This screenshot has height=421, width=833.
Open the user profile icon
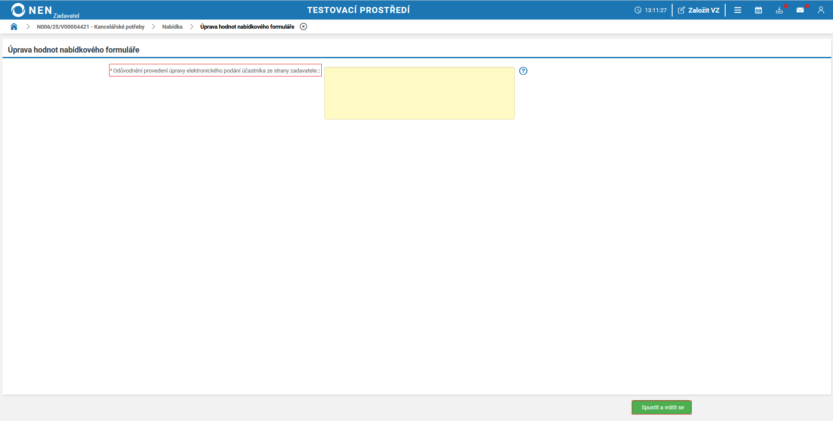pyautogui.click(x=821, y=10)
